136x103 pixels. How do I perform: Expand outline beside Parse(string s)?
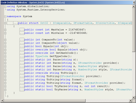[x=5, y=60]
